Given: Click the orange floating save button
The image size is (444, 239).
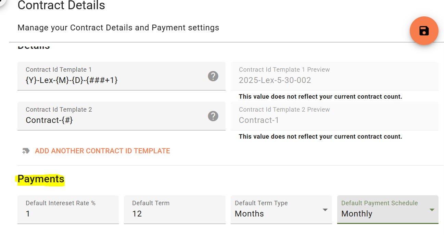Looking at the screenshot, I should pos(424,31).
